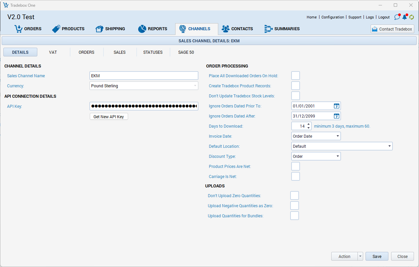Minimize the Tradebox One window
This screenshot has height=267, width=419.
coord(380,5)
